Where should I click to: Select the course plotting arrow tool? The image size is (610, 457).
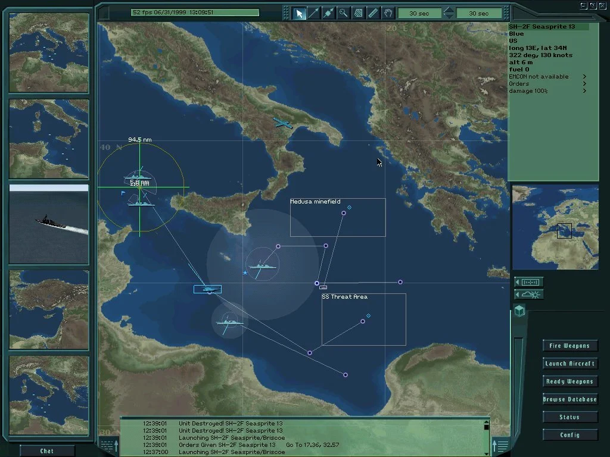[x=314, y=12]
